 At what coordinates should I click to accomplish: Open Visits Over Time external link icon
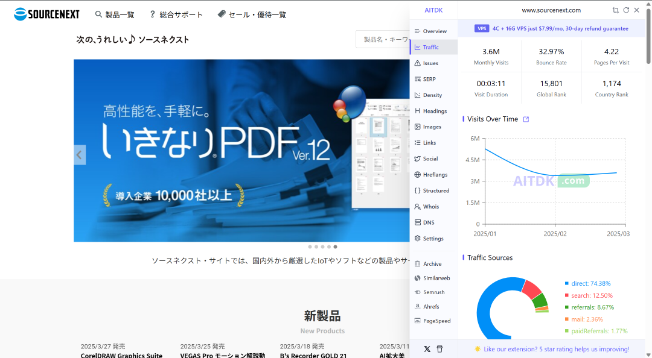point(526,119)
